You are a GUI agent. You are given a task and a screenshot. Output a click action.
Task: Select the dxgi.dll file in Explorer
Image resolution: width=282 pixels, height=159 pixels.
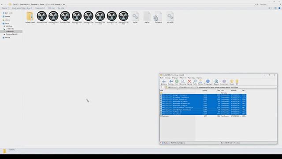coord(135,17)
